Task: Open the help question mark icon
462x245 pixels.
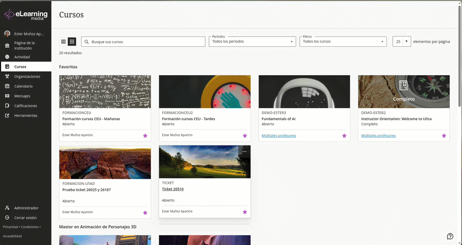Action: (450, 236)
